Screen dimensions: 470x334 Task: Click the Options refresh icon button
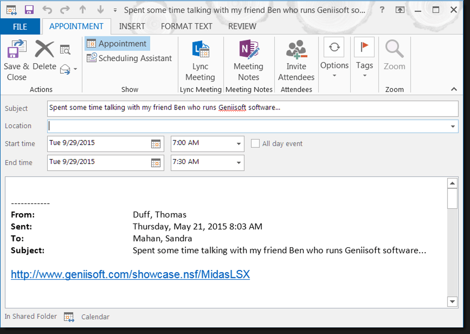(x=334, y=47)
